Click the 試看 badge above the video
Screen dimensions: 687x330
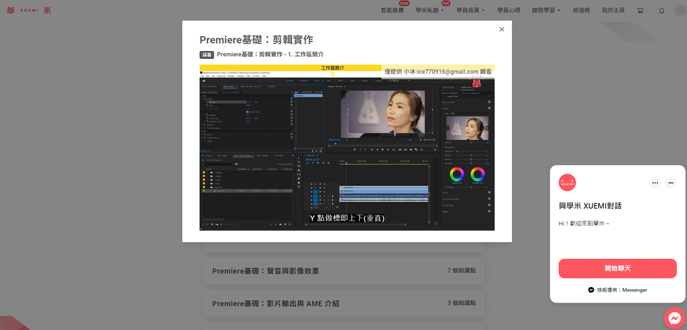[x=207, y=54]
